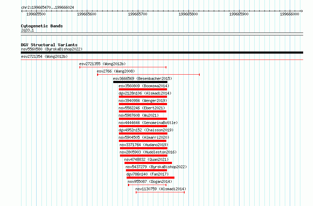Click the esv2766 thin red span line
Viewport: 313px width, 206px height.
(148, 75)
